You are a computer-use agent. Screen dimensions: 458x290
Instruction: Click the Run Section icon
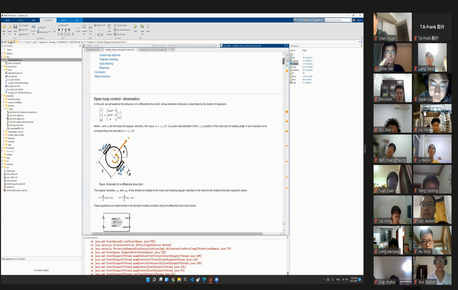pos(109,27)
